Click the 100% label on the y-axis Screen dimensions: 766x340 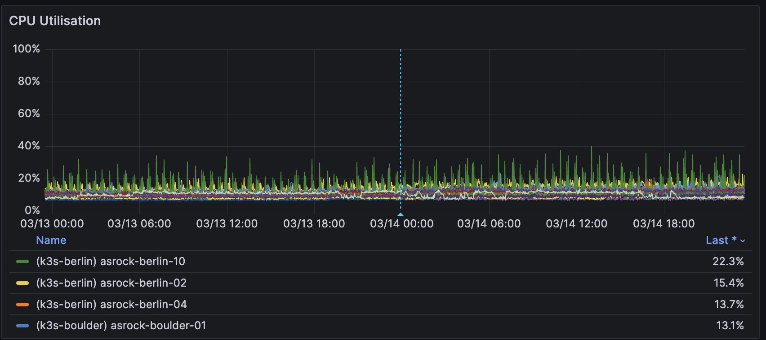tap(26, 49)
